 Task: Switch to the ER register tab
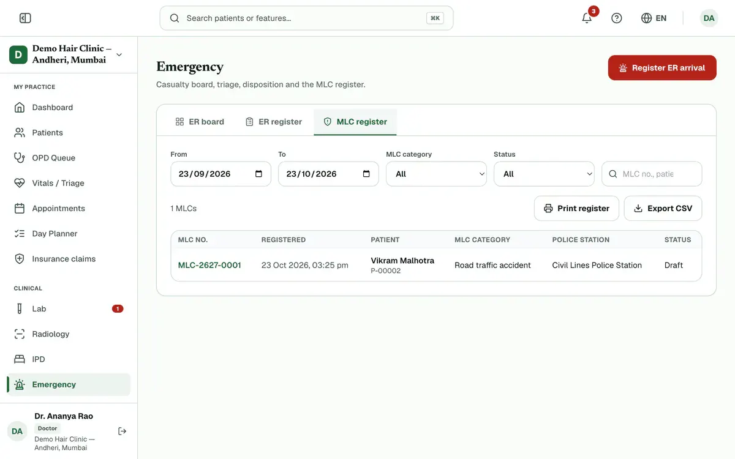(273, 122)
